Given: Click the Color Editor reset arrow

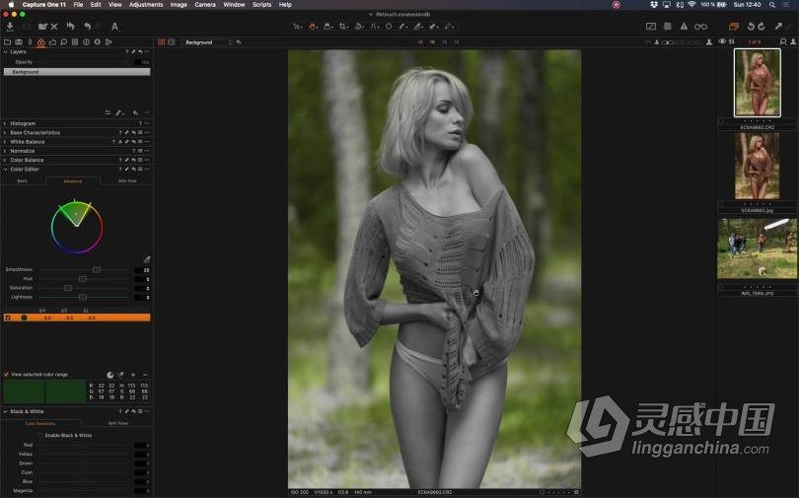Looking at the screenshot, I should pos(134,170).
